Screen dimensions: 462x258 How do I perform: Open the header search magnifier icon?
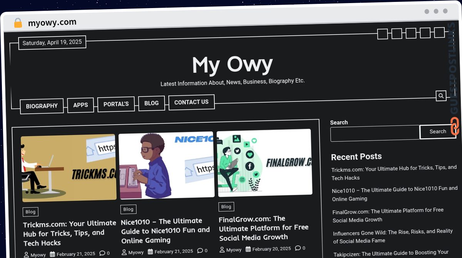click(x=441, y=96)
